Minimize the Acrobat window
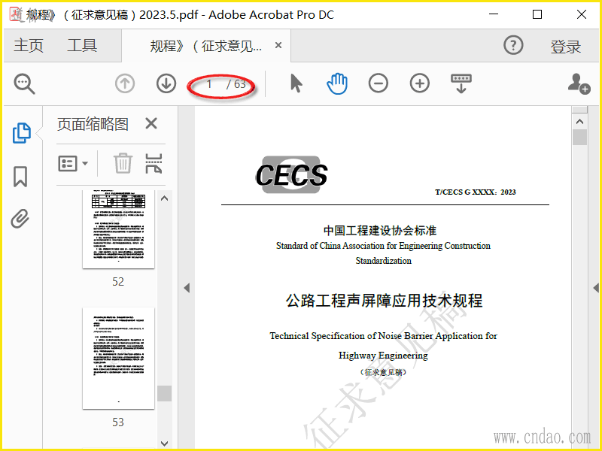The height and width of the screenshot is (451, 602). [494, 14]
